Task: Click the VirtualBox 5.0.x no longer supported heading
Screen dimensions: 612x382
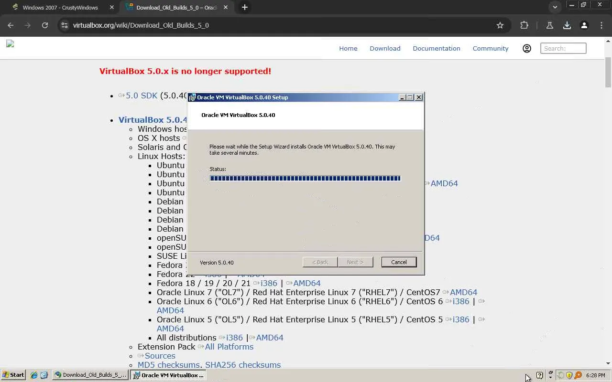Action: (x=185, y=71)
